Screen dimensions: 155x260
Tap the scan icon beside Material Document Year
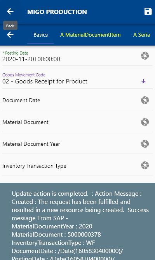pyautogui.click(x=145, y=144)
